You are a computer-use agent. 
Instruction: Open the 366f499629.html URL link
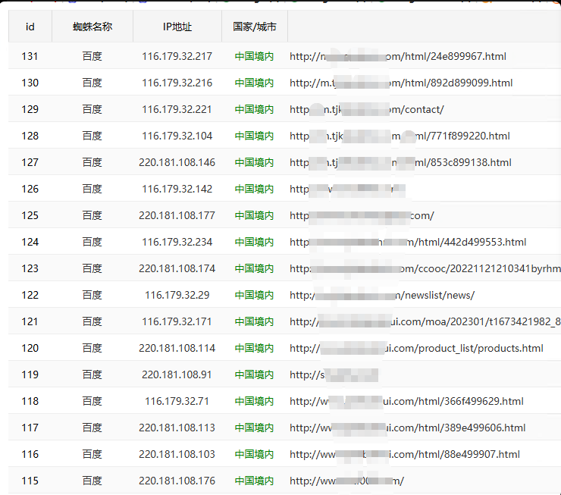point(406,401)
